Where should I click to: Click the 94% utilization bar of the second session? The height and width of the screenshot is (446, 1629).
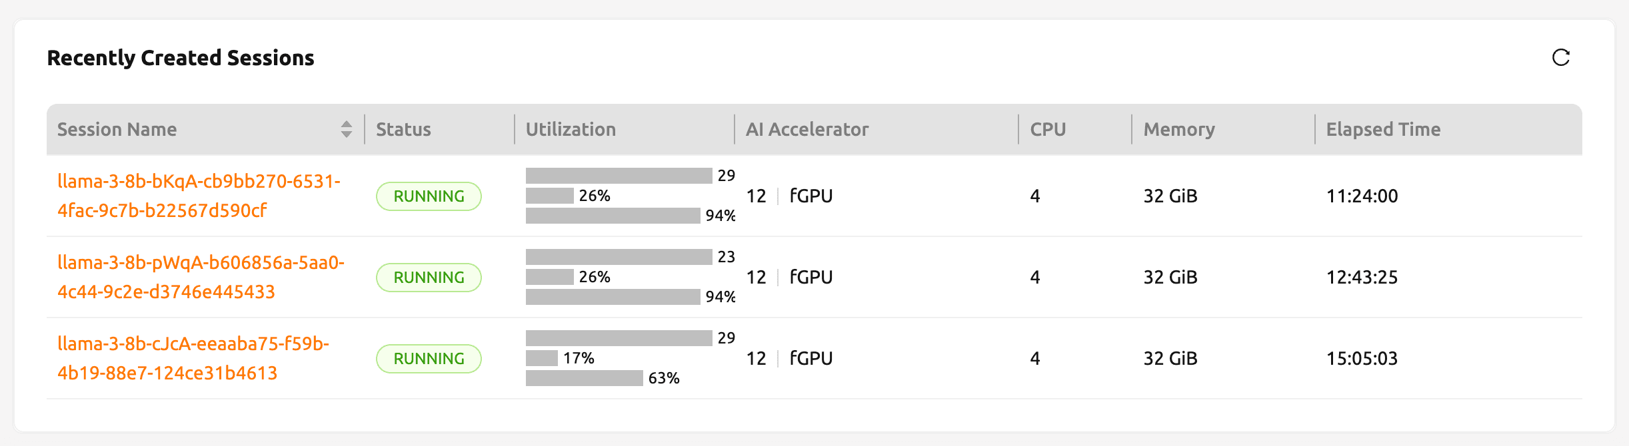[x=613, y=297]
